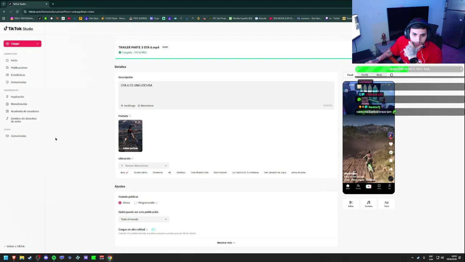This screenshot has width=465, height=262.
Task: Open the FEED ALERTAS bookmark
Action: 138,19
